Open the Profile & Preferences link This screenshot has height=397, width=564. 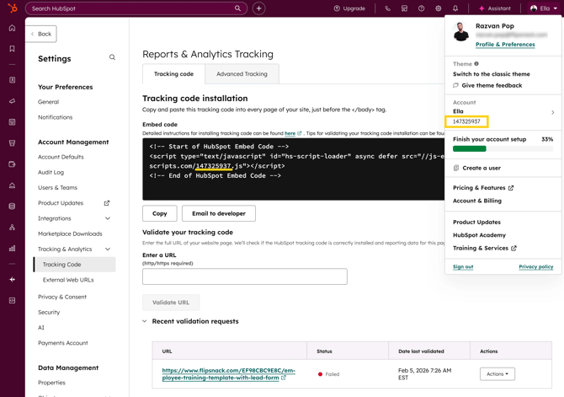(x=504, y=45)
